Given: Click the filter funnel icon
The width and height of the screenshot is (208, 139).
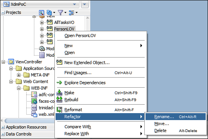Looking at the screenshot, I should [60, 13].
